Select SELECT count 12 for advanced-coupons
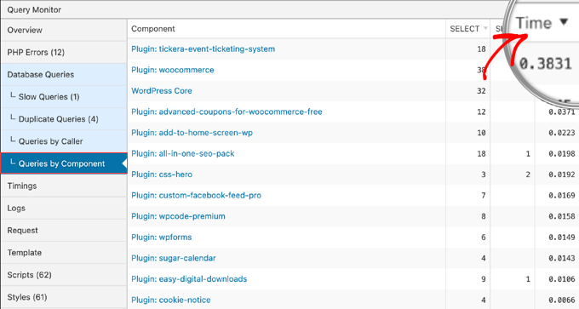 481,112
